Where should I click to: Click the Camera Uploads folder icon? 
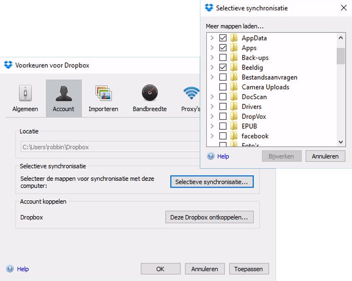234,87
